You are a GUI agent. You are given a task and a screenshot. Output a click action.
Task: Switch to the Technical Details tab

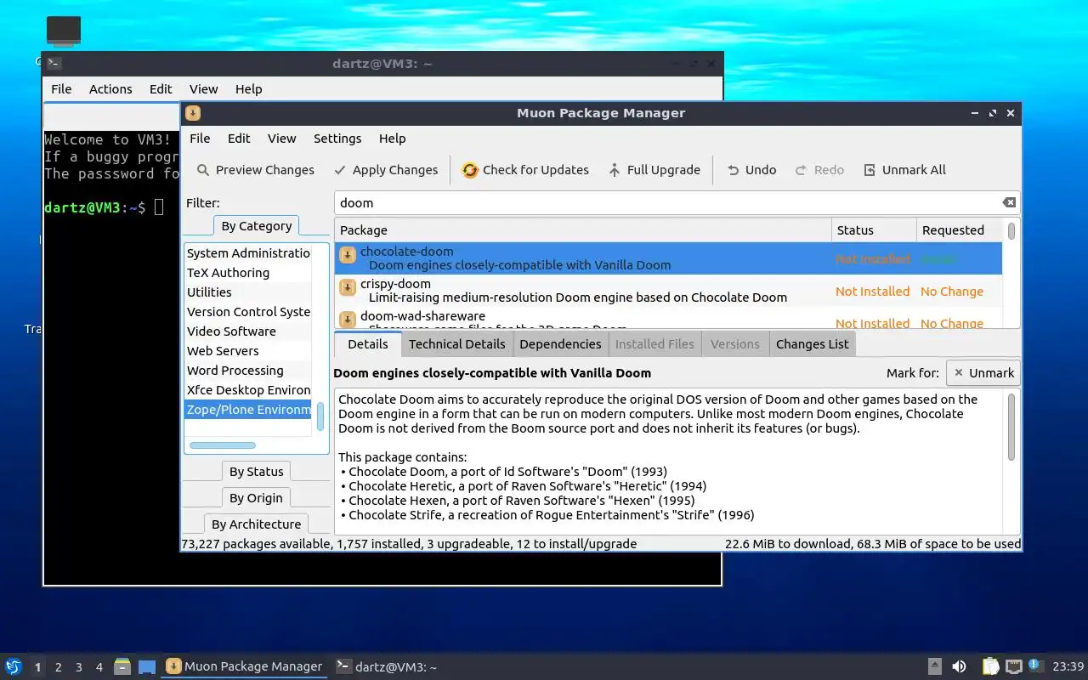[x=456, y=344]
